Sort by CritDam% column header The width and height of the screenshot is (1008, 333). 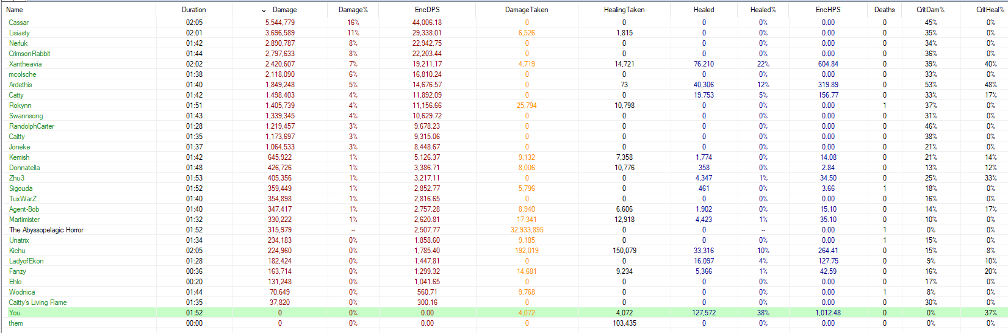point(930,10)
